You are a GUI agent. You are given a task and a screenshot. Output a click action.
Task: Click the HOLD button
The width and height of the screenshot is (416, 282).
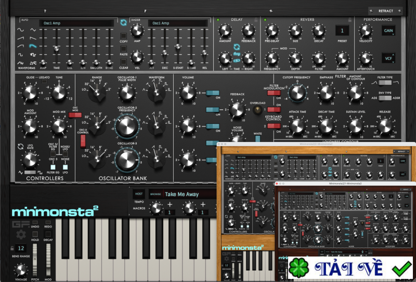tap(35, 234)
